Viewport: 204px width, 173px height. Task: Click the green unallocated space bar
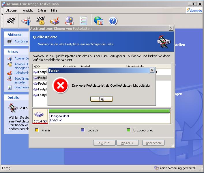(109, 111)
